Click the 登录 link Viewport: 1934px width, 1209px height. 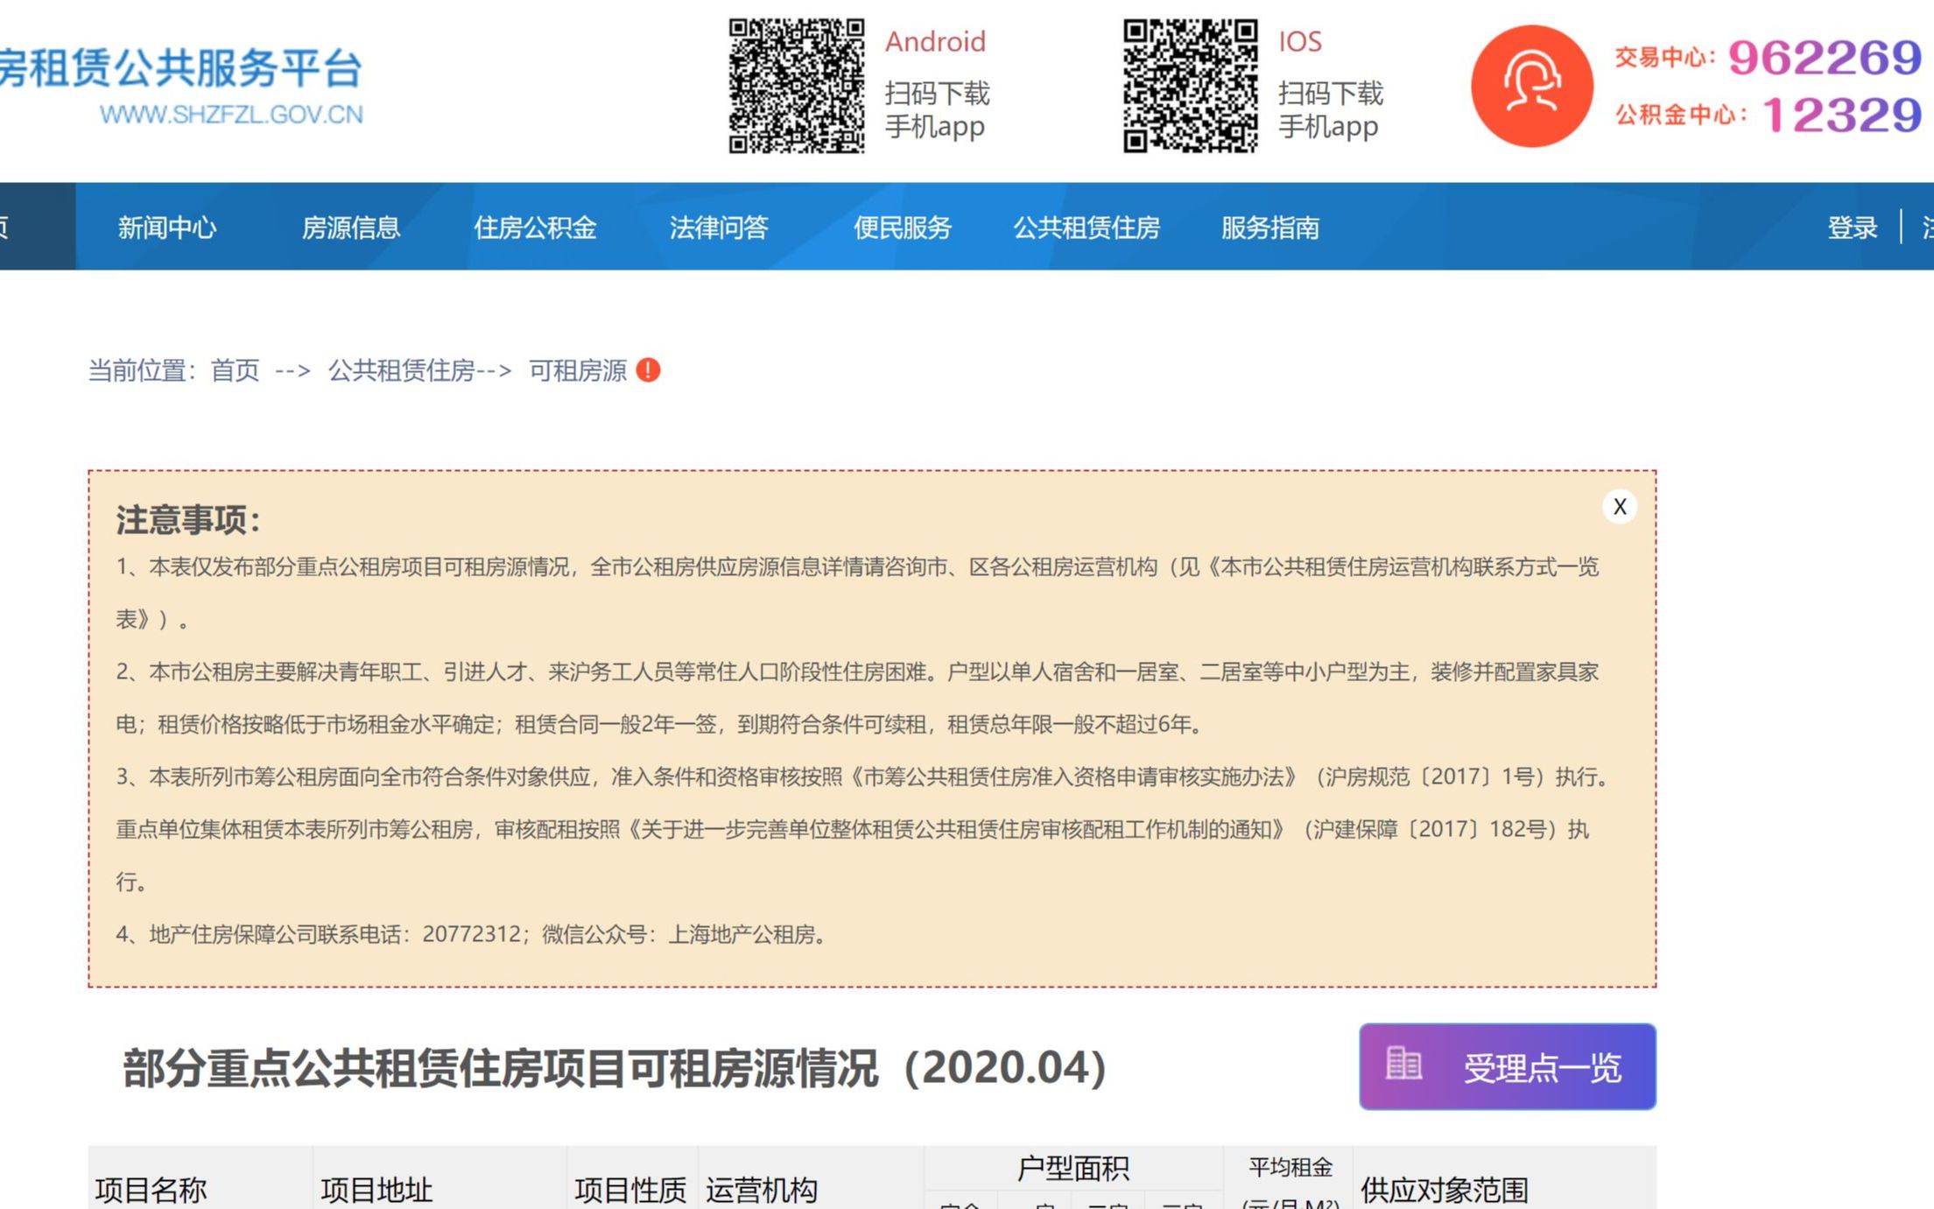[1853, 228]
